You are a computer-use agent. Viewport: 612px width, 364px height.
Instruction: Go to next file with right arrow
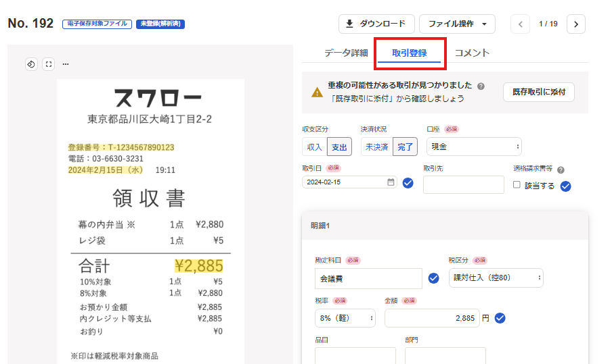[x=575, y=24]
